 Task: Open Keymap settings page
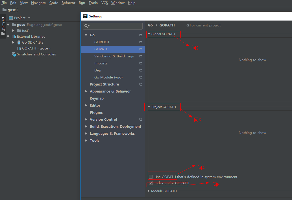97,98
